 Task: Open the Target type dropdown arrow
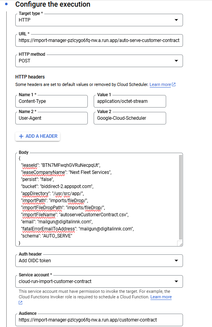point(176,20)
